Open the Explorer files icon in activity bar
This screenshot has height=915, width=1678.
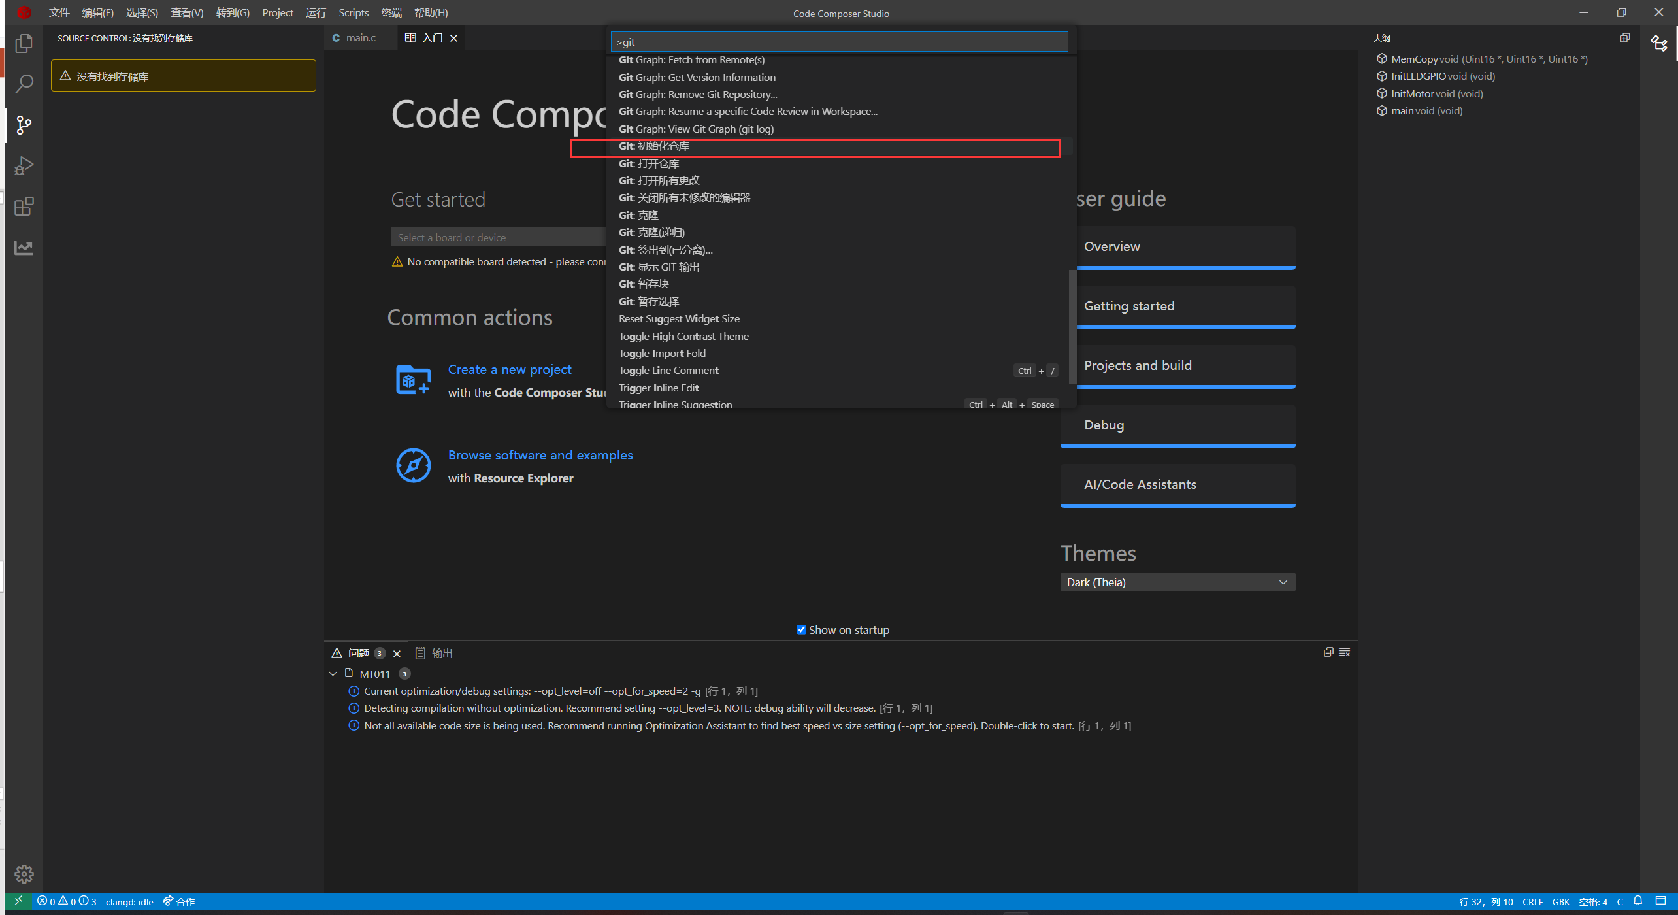click(24, 43)
